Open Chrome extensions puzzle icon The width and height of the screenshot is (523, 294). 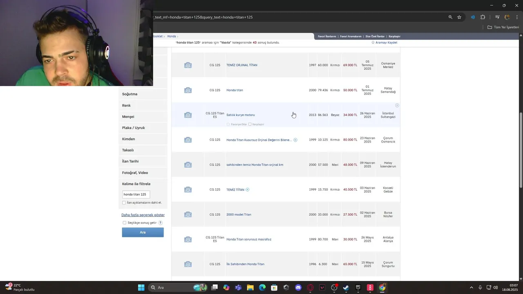(483, 17)
